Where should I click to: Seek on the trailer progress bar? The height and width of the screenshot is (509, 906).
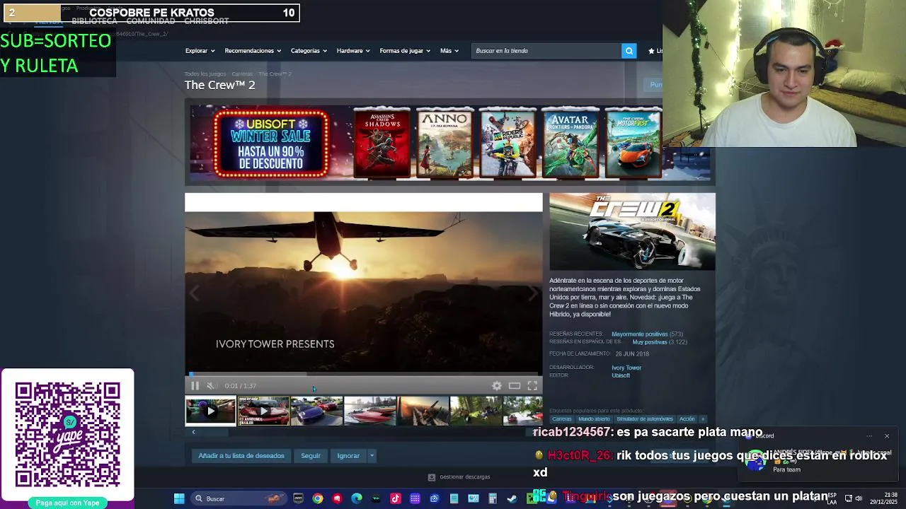364,374
